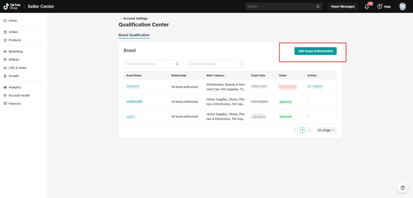Click the Home icon in sidebar

[x=5, y=20]
